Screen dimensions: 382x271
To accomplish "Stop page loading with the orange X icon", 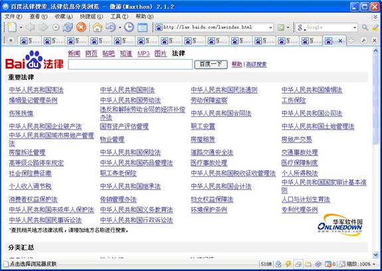I will coord(81,27).
